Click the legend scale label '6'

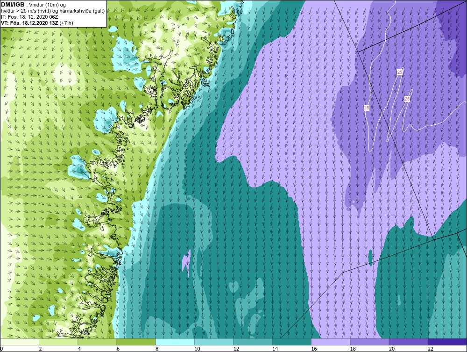118,349
